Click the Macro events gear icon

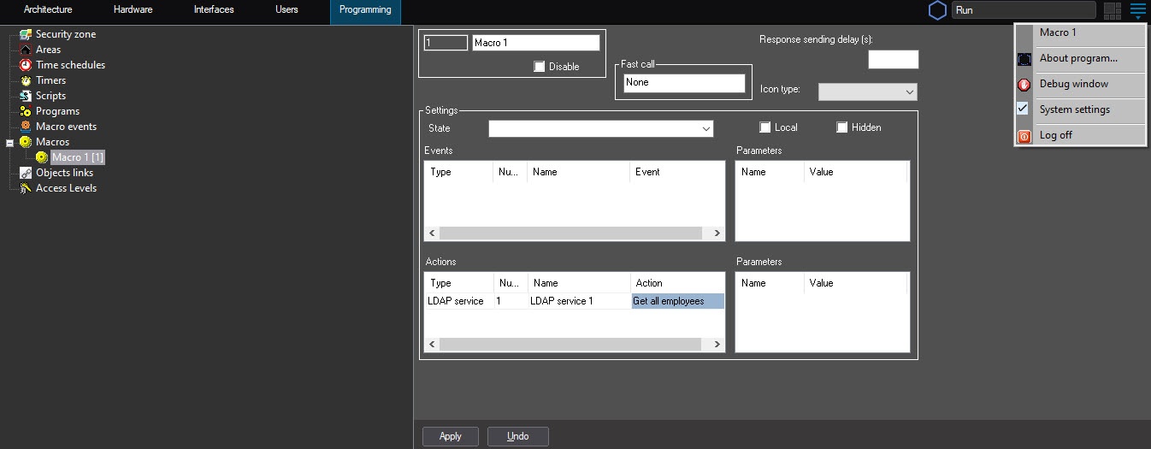[26, 127]
